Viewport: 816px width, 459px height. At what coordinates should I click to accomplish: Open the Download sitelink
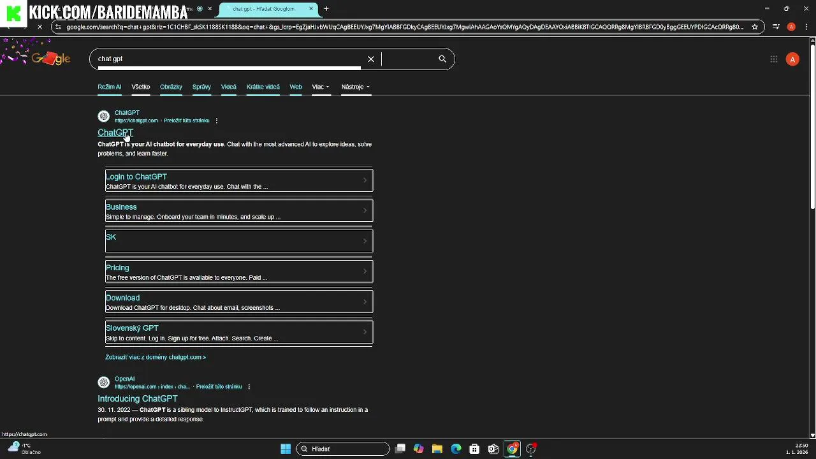(x=122, y=298)
